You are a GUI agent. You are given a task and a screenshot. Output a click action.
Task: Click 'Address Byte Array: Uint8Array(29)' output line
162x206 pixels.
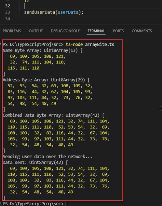[46, 80]
